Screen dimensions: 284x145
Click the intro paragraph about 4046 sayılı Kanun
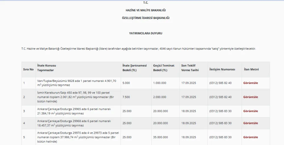click(139, 49)
